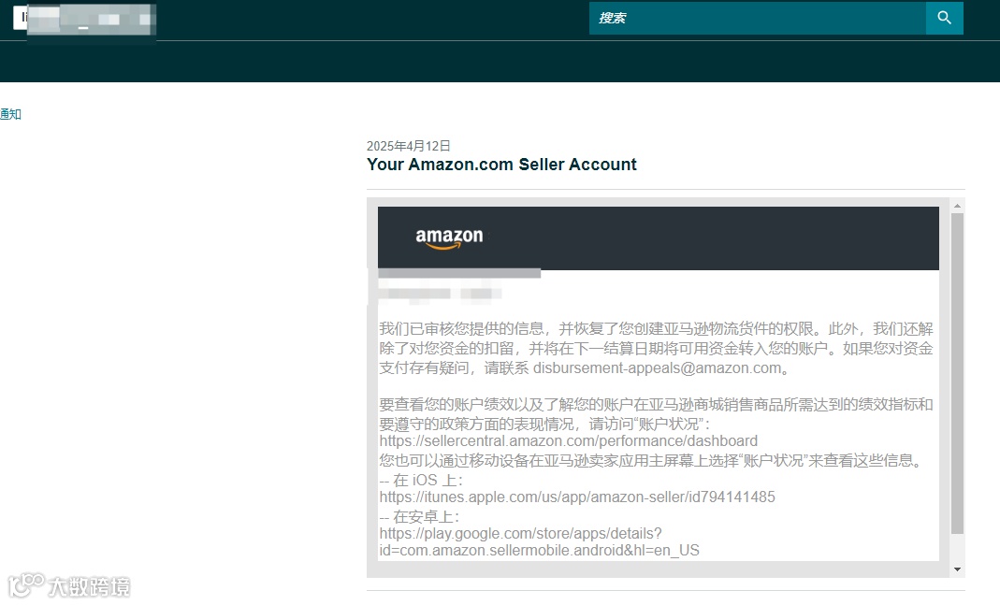This screenshot has width=1000, height=605.
Task: Click the paragraph starting 我们已审核您提供的信息
Action: [657, 348]
